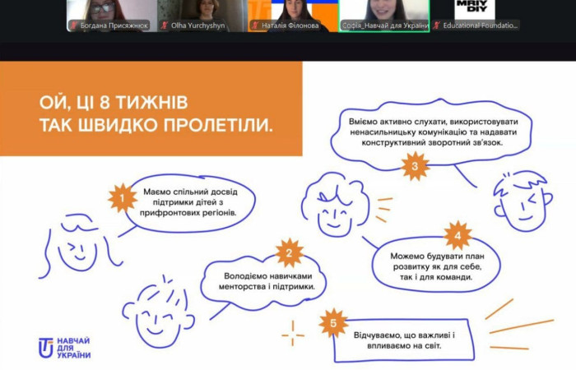Click the orange star badge number 5
Viewport: 576px width, 370px height.
click(x=332, y=322)
